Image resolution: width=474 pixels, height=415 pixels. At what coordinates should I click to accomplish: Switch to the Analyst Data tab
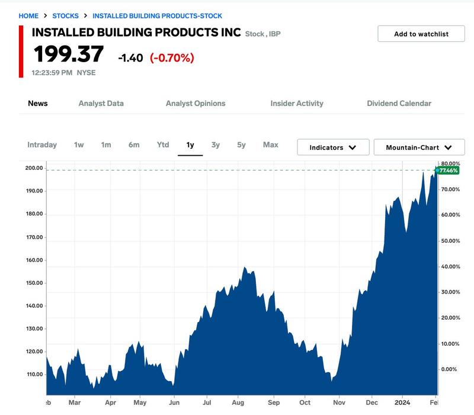click(101, 103)
